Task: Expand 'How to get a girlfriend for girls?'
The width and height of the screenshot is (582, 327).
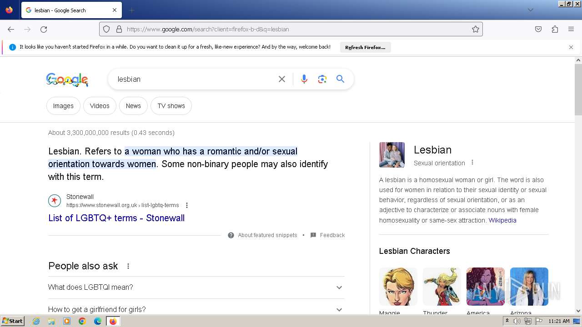Action: pos(196,309)
